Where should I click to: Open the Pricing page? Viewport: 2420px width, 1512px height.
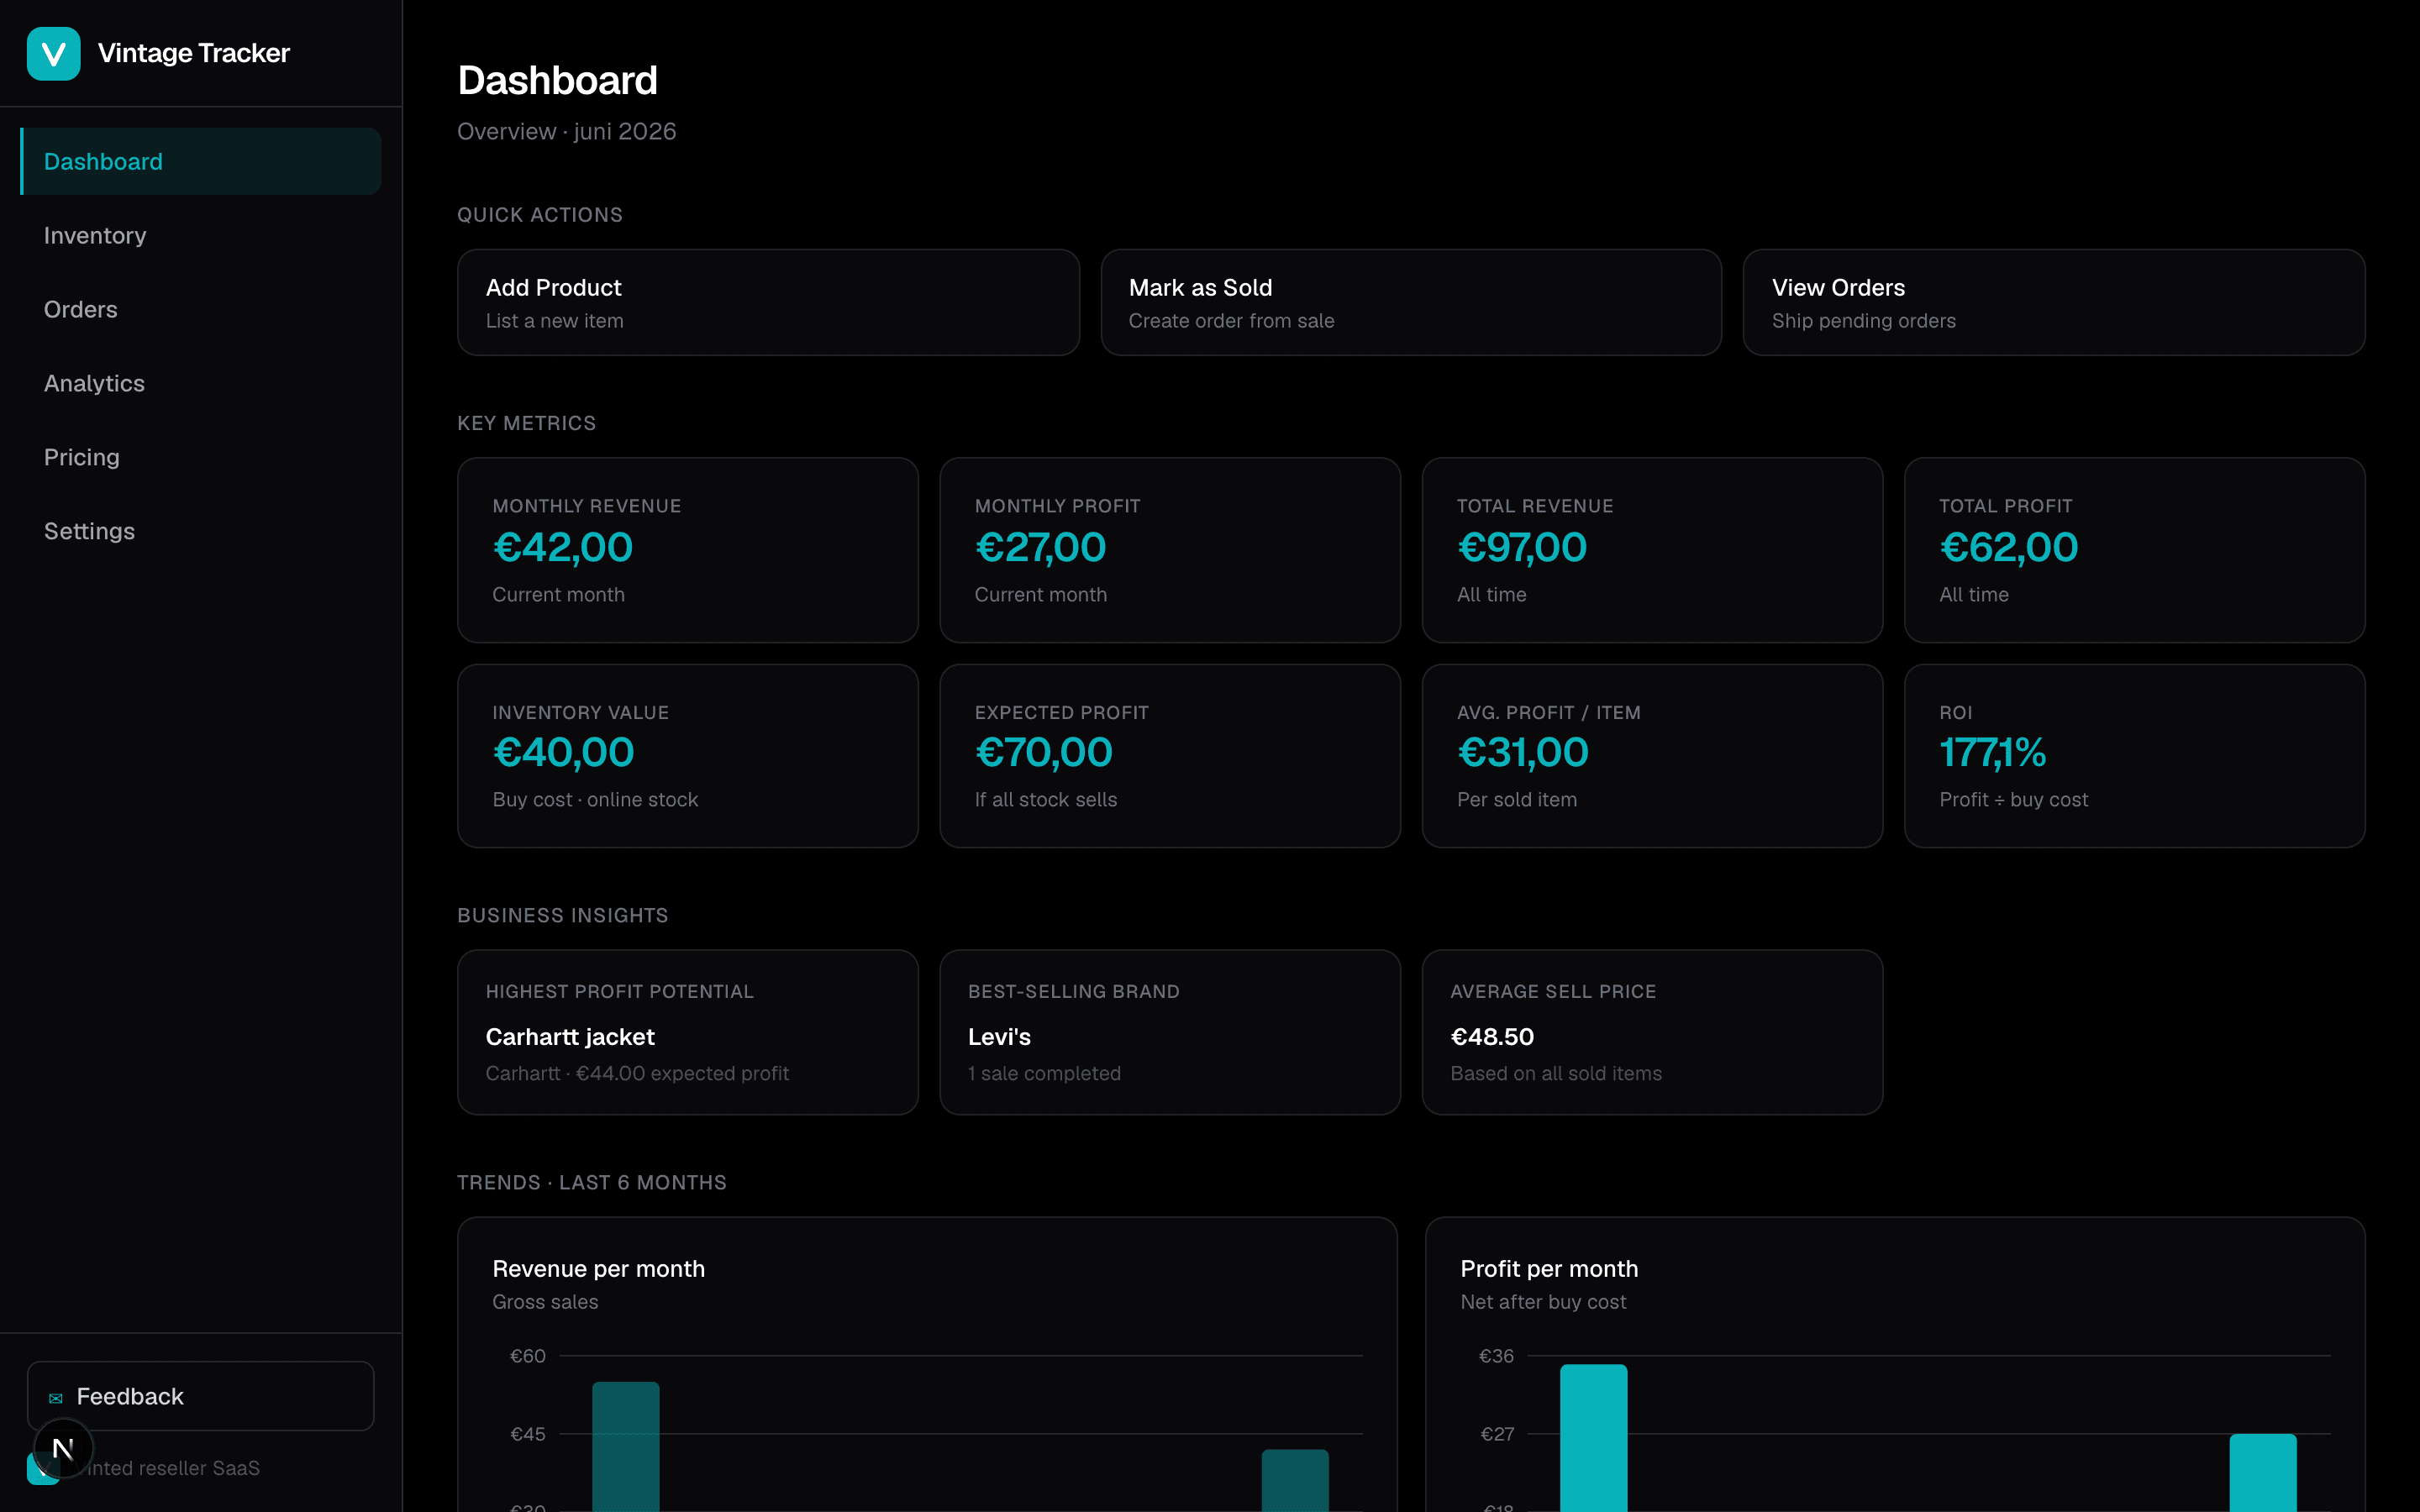tap(201, 457)
